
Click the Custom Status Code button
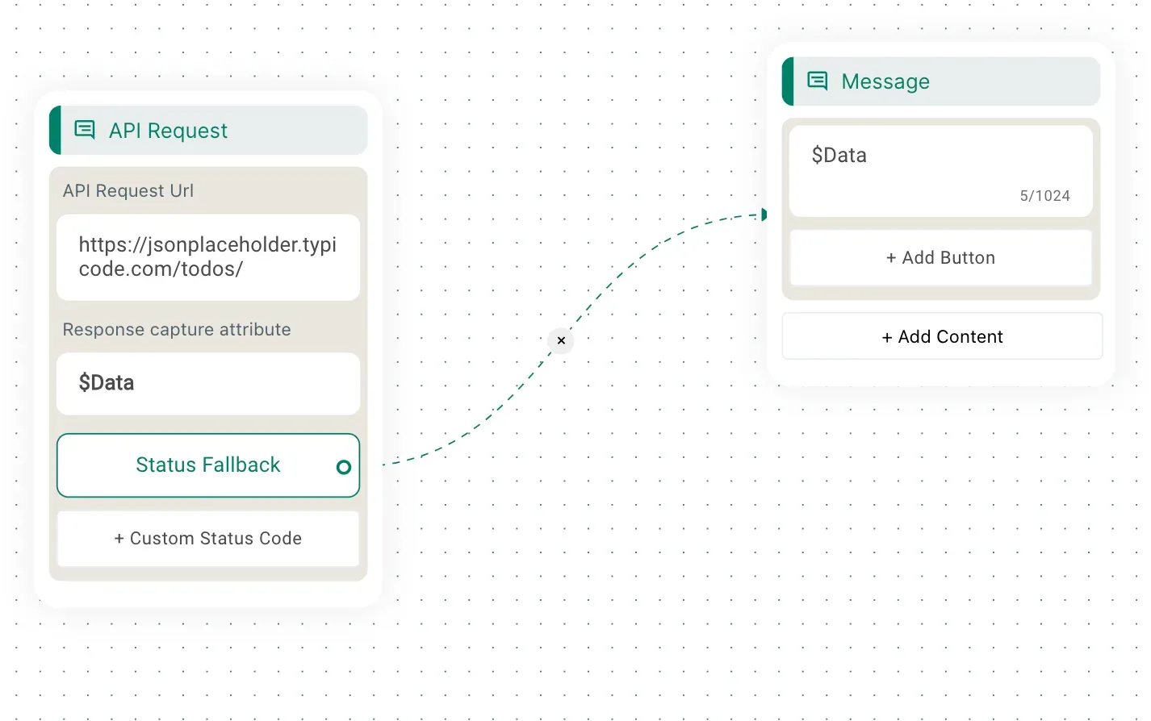[x=207, y=538]
